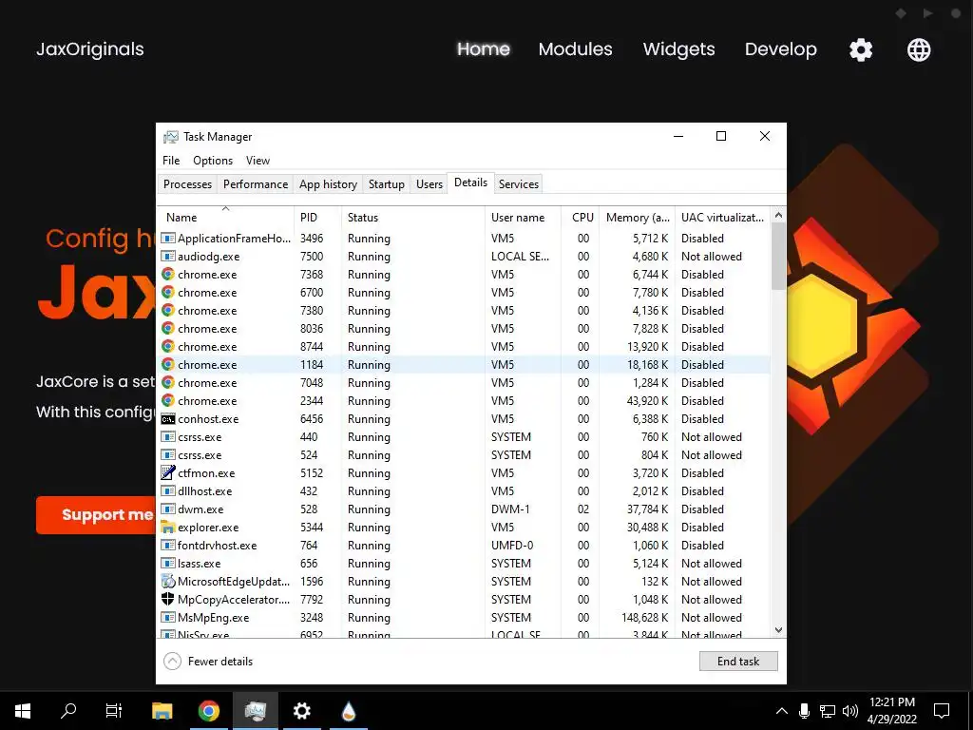Open taskbar search magnifier
Viewport: 973px width, 730px height.
pyautogui.click(x=68, y=710)
